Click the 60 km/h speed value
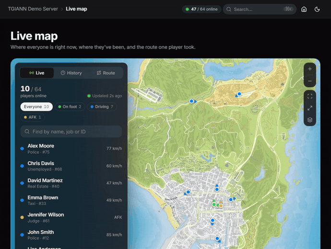Screen dimensions: 331x249 coord(114,166)
